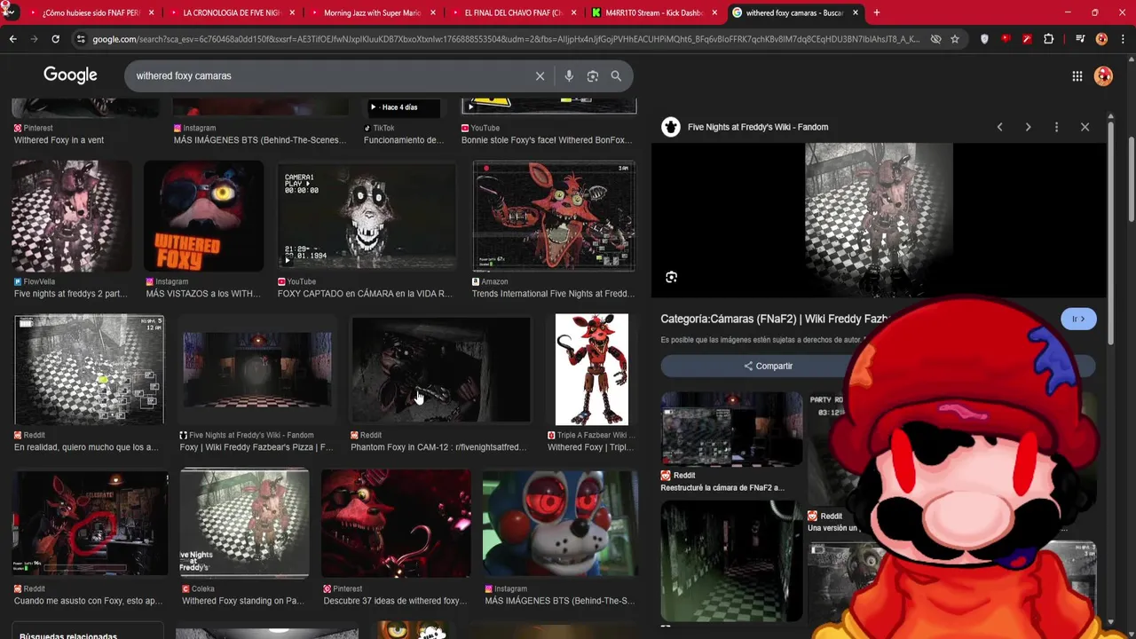1136x639 pixels.
Task: Open the Coleka 'Withered Foxy standing' thumbnail
Action: click(245, 524)
